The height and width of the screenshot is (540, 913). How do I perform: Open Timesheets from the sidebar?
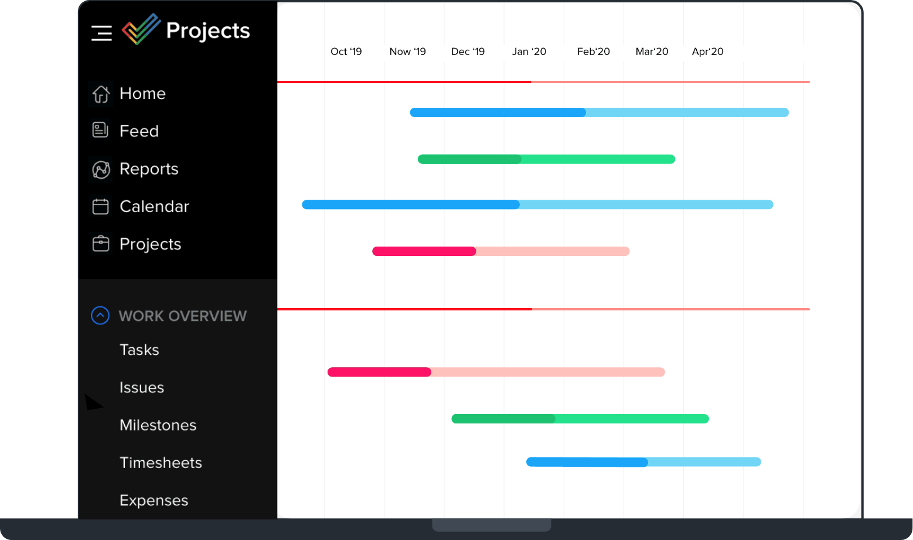pyautogui.click(x=161, y=463)
